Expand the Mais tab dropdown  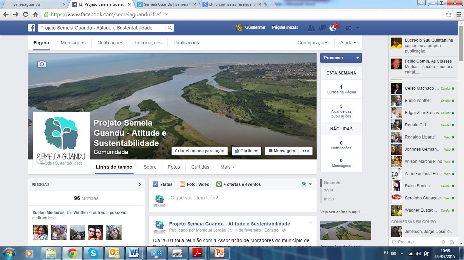[x=227, y=167]
